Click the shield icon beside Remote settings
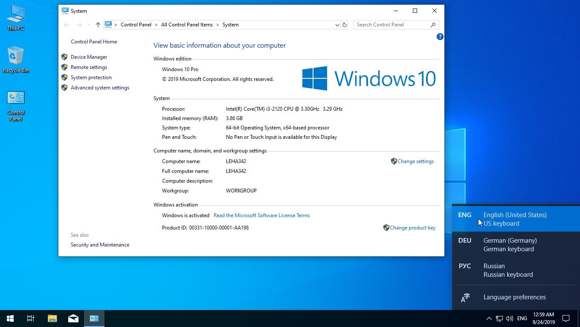Image resolution: width=580 pixels, height=327 pixels. coord(64,67)
